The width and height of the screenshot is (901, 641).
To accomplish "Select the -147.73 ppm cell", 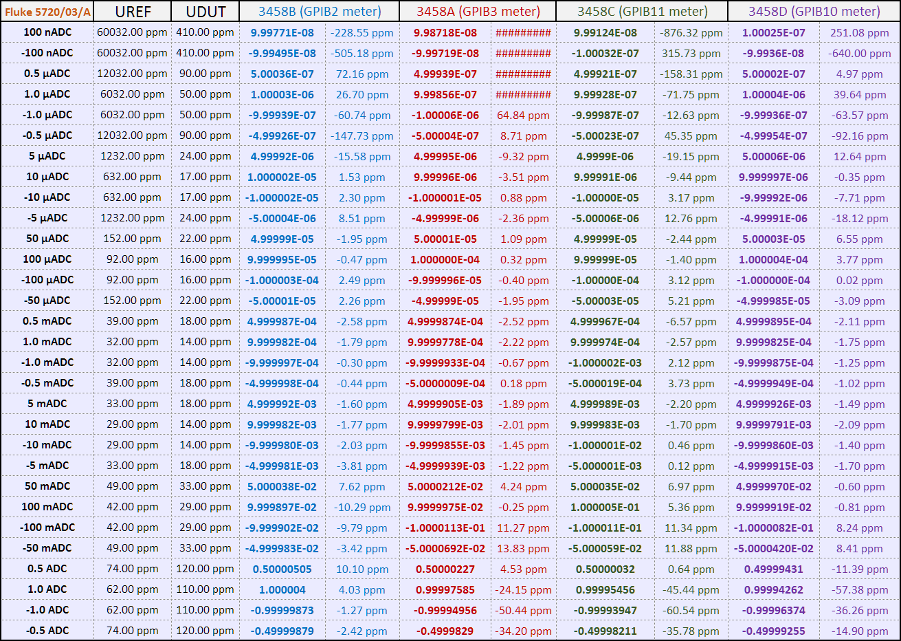I will tap(362, 135).
